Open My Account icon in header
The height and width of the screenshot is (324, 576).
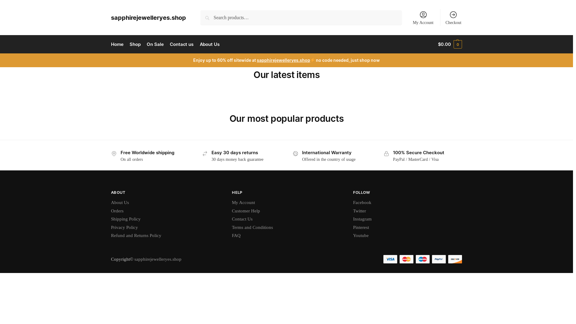(x=423, y=15)
